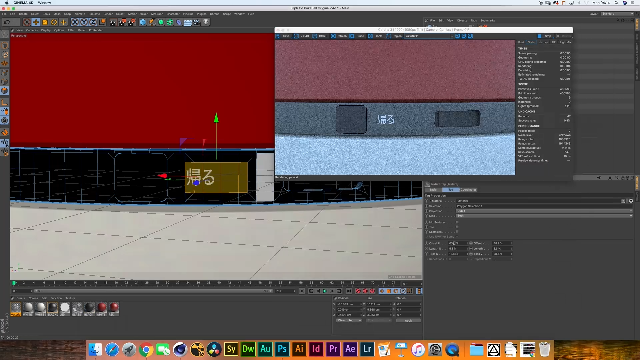Click the camera object icon

[197, 22]
